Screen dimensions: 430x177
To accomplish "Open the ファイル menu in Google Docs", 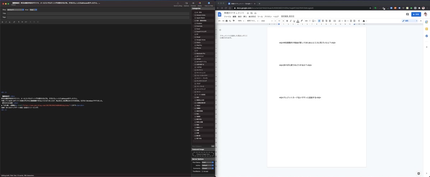I will [227, 16].
